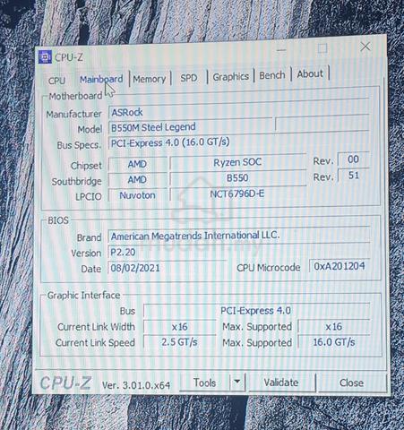Click the Tools button
Image resolution: width=404 pixels, height=430 pixels.
click(x=205, y=383)
